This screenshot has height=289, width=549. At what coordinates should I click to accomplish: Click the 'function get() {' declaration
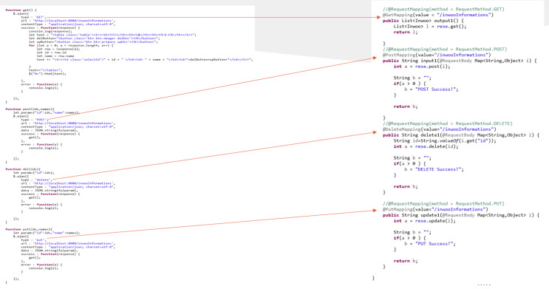tap(21, 10)
